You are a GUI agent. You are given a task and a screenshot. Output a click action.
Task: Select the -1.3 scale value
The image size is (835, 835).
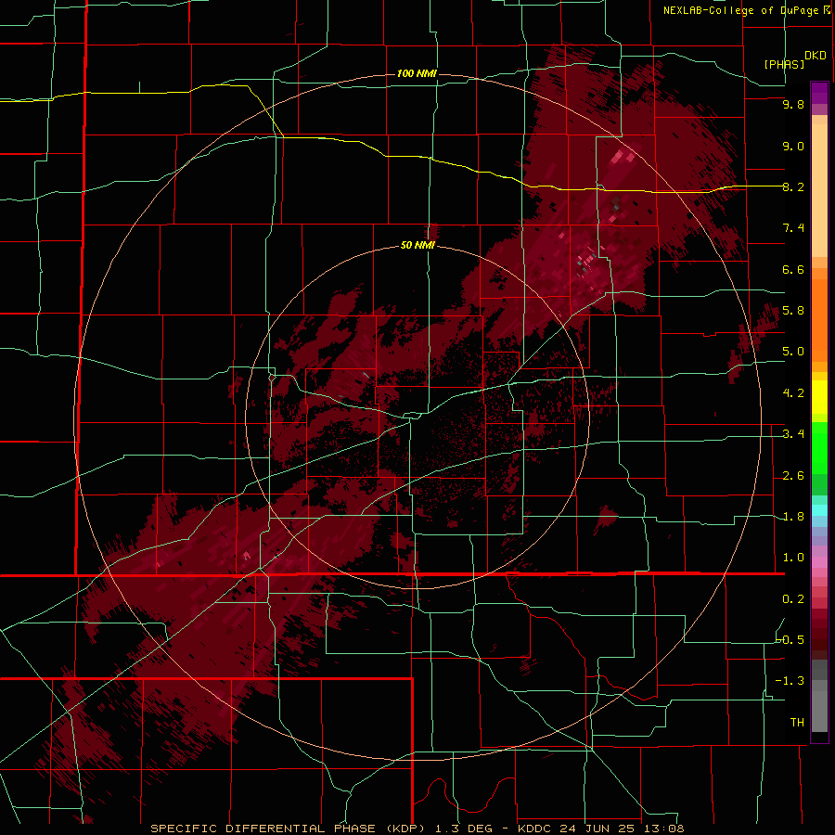(x=790, y=681)
